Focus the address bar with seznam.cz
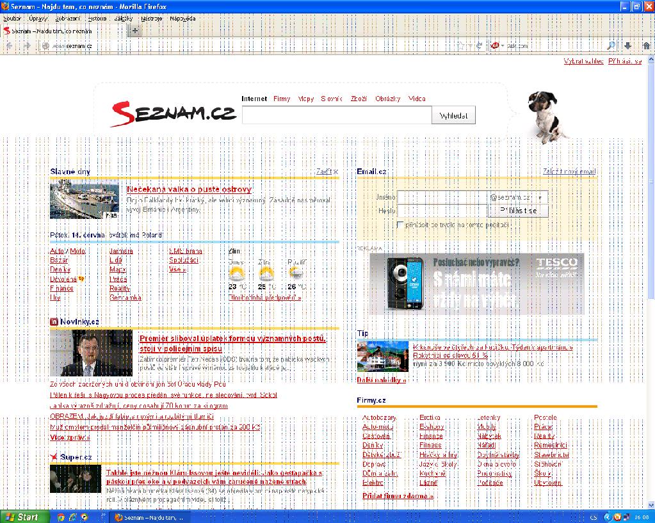655x523 pixels. tap(250, 46)
